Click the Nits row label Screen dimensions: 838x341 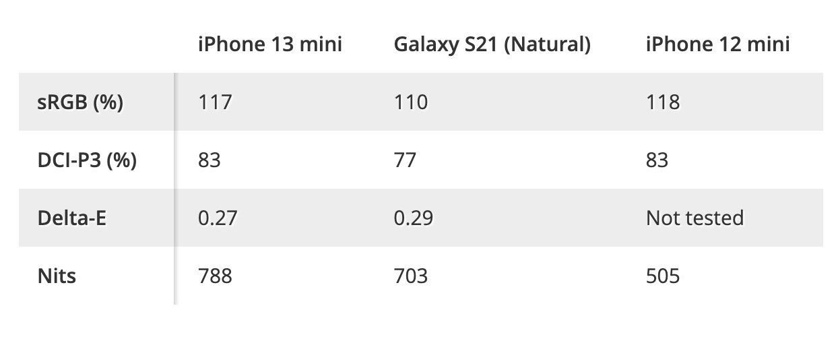[x=57, y=276]
